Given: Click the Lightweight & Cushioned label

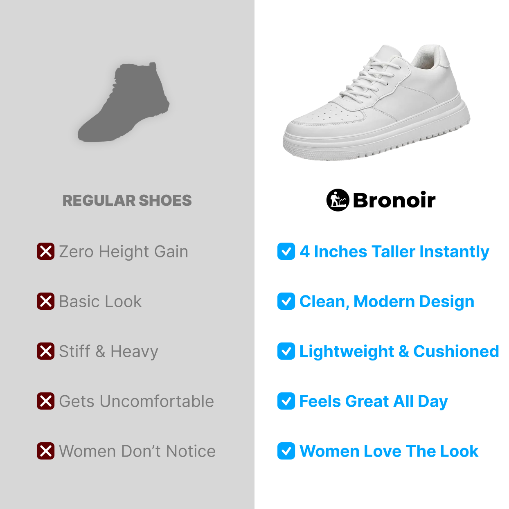Looking at the screenshot, I should click(399, 352).
